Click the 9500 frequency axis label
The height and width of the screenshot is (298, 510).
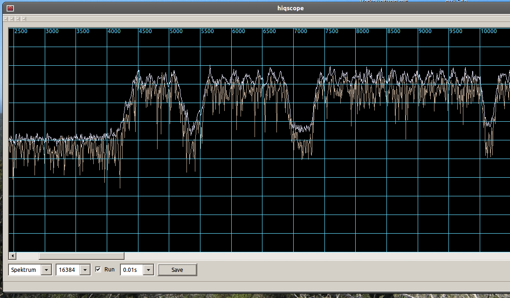click(455, 31)
